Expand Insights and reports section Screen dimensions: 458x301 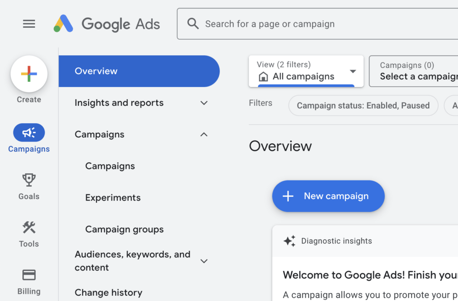(x=139, y=103)
